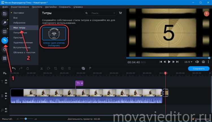Select the Titles tab icon

point(5,40)
